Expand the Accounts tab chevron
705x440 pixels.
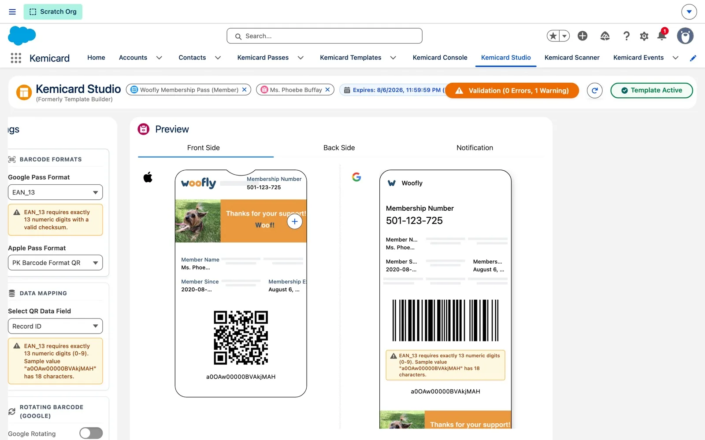click(159, 58)
